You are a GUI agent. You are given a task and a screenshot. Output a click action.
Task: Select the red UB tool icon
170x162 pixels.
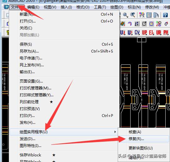(159, 33)
